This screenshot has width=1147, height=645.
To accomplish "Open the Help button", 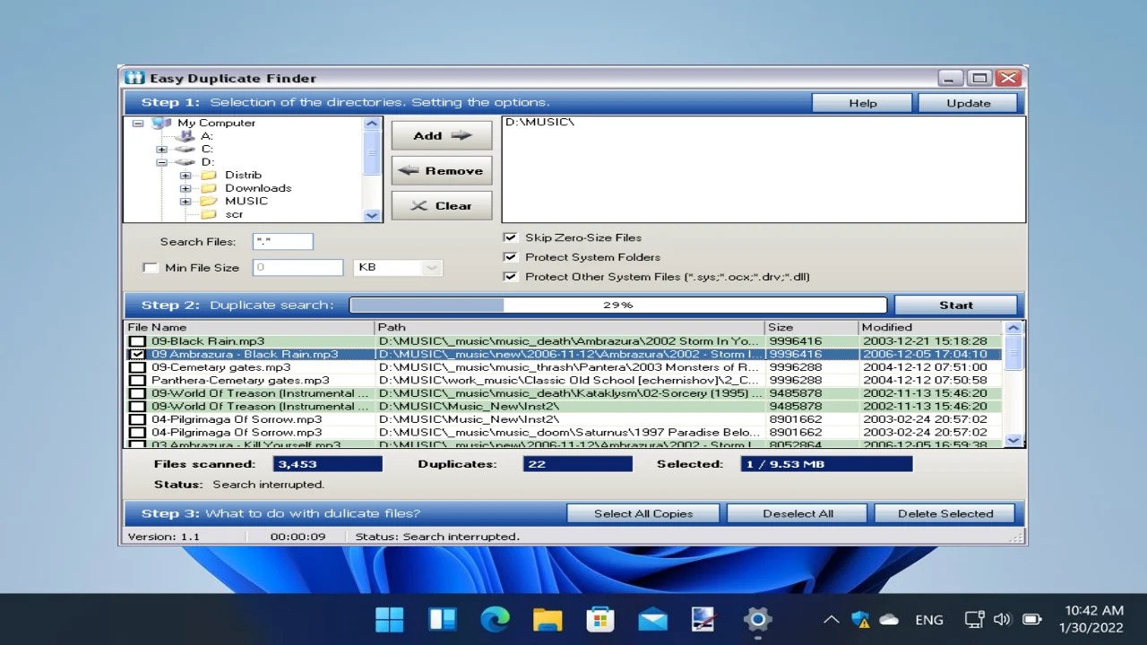I will (862, 103).
